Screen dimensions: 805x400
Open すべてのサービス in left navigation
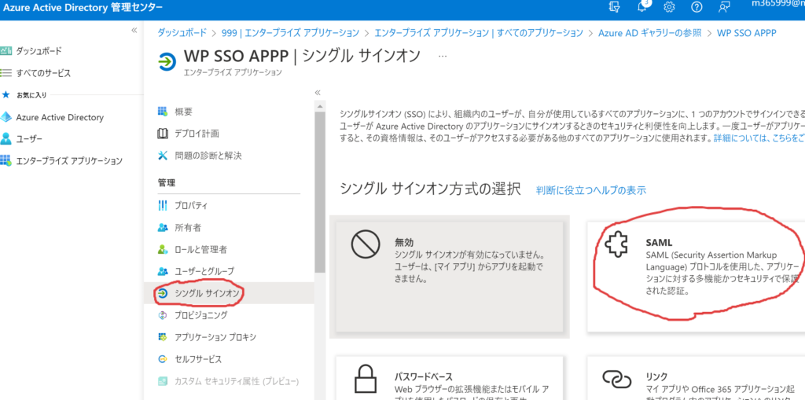(x=43, y=73)
